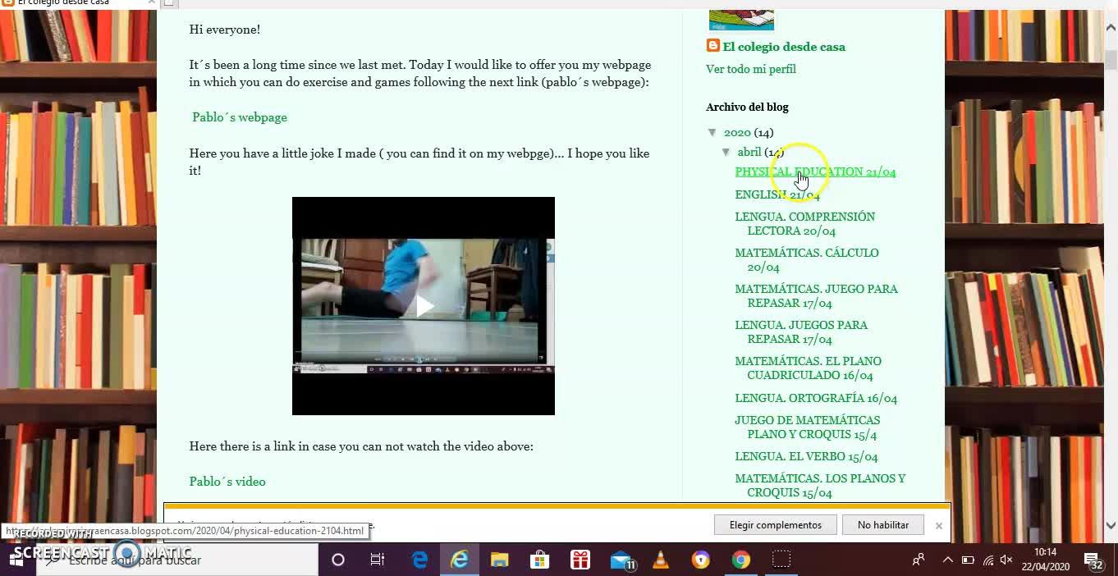
Task: Open File Explorer from the taskbar
Action: point(500,560)
